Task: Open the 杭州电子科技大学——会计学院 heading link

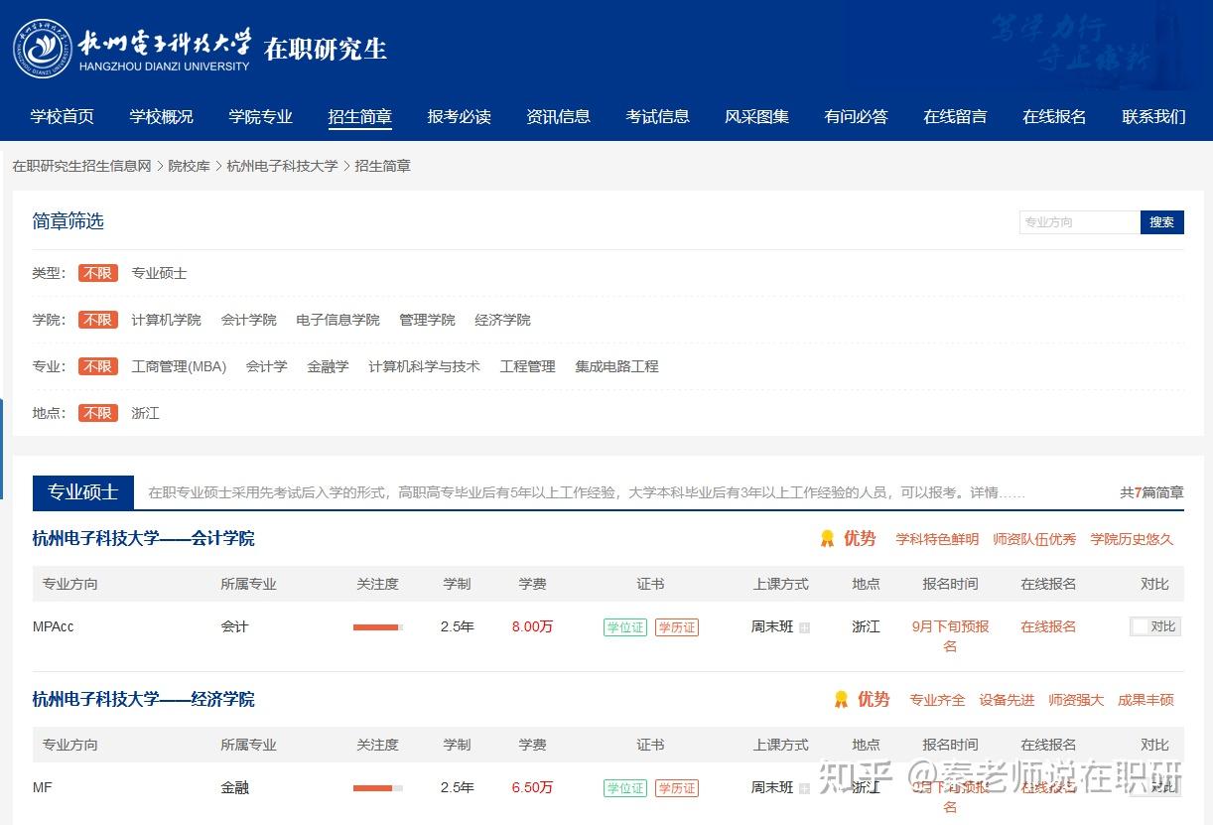Action: pyautogui.click(x=144, y=538)
